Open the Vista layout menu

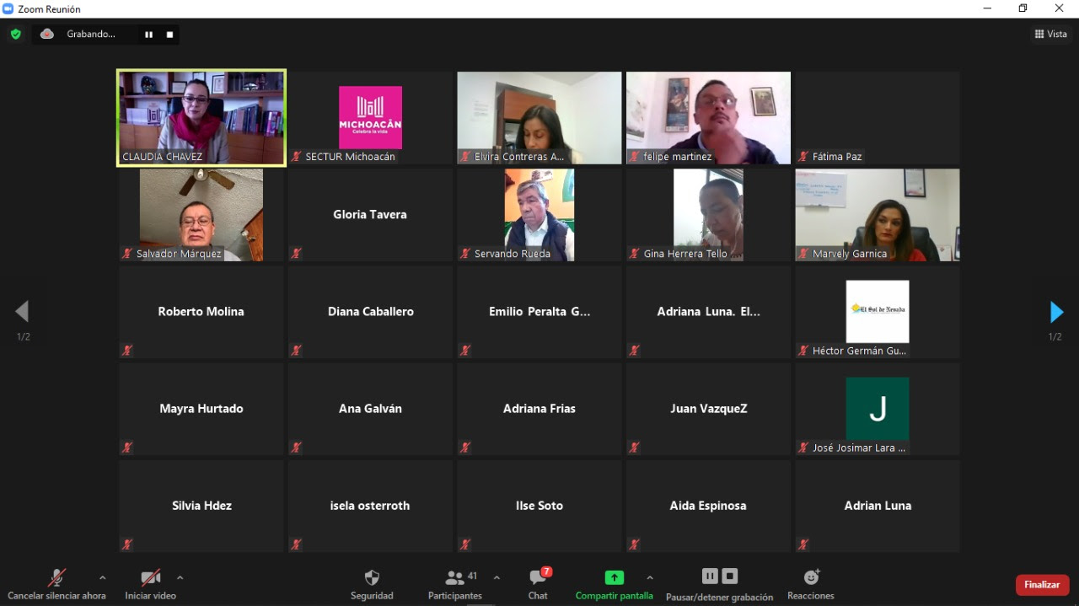coord(1050,35)
